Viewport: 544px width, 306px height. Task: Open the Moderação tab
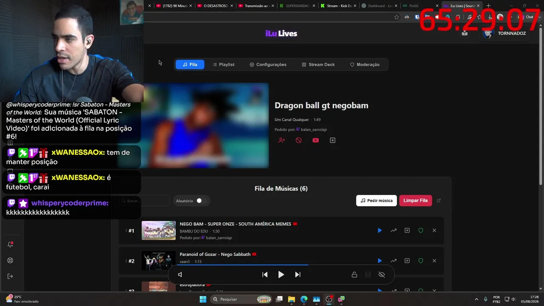[365, 65]
